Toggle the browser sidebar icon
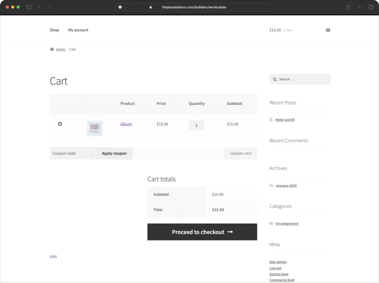This screenshot has width=379, height=283. tap(29, 7)
